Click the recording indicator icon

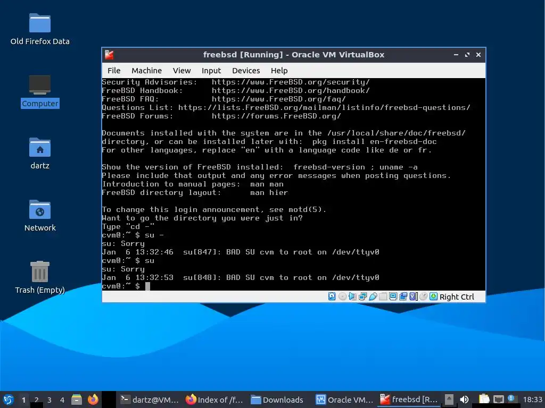pyautogui.click(x=403, y=296)
